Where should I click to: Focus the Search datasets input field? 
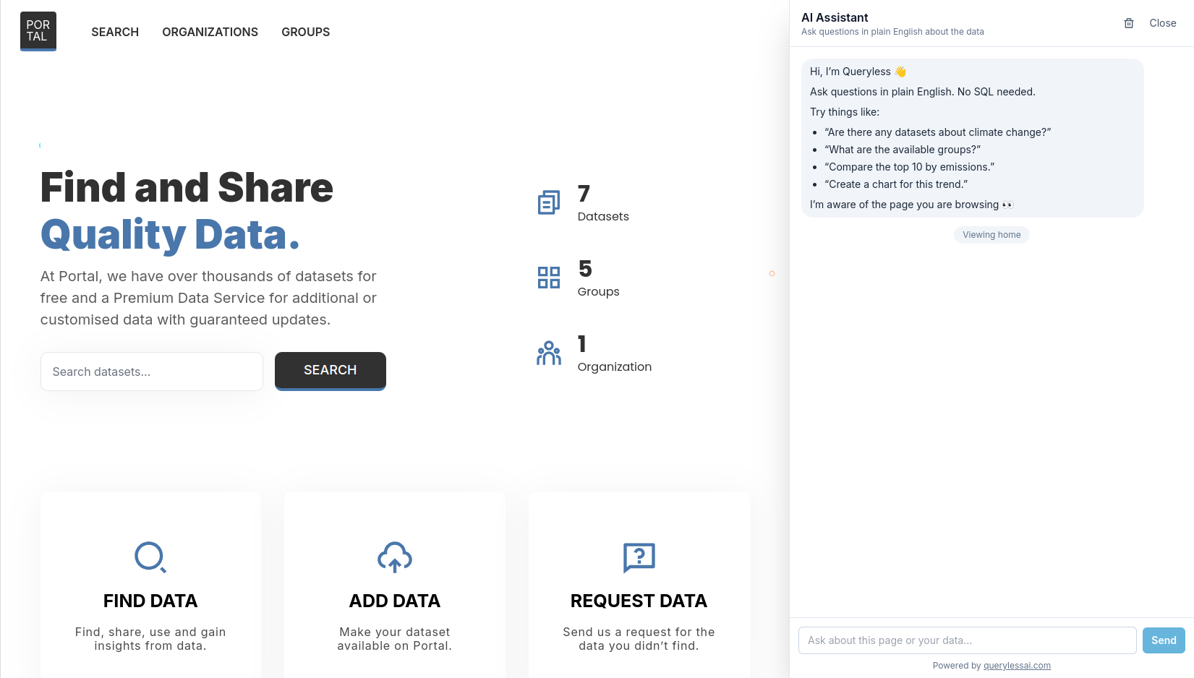(151, 371)
